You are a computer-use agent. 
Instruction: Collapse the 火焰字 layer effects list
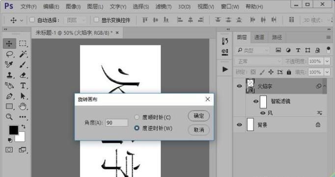click(325, 86)
